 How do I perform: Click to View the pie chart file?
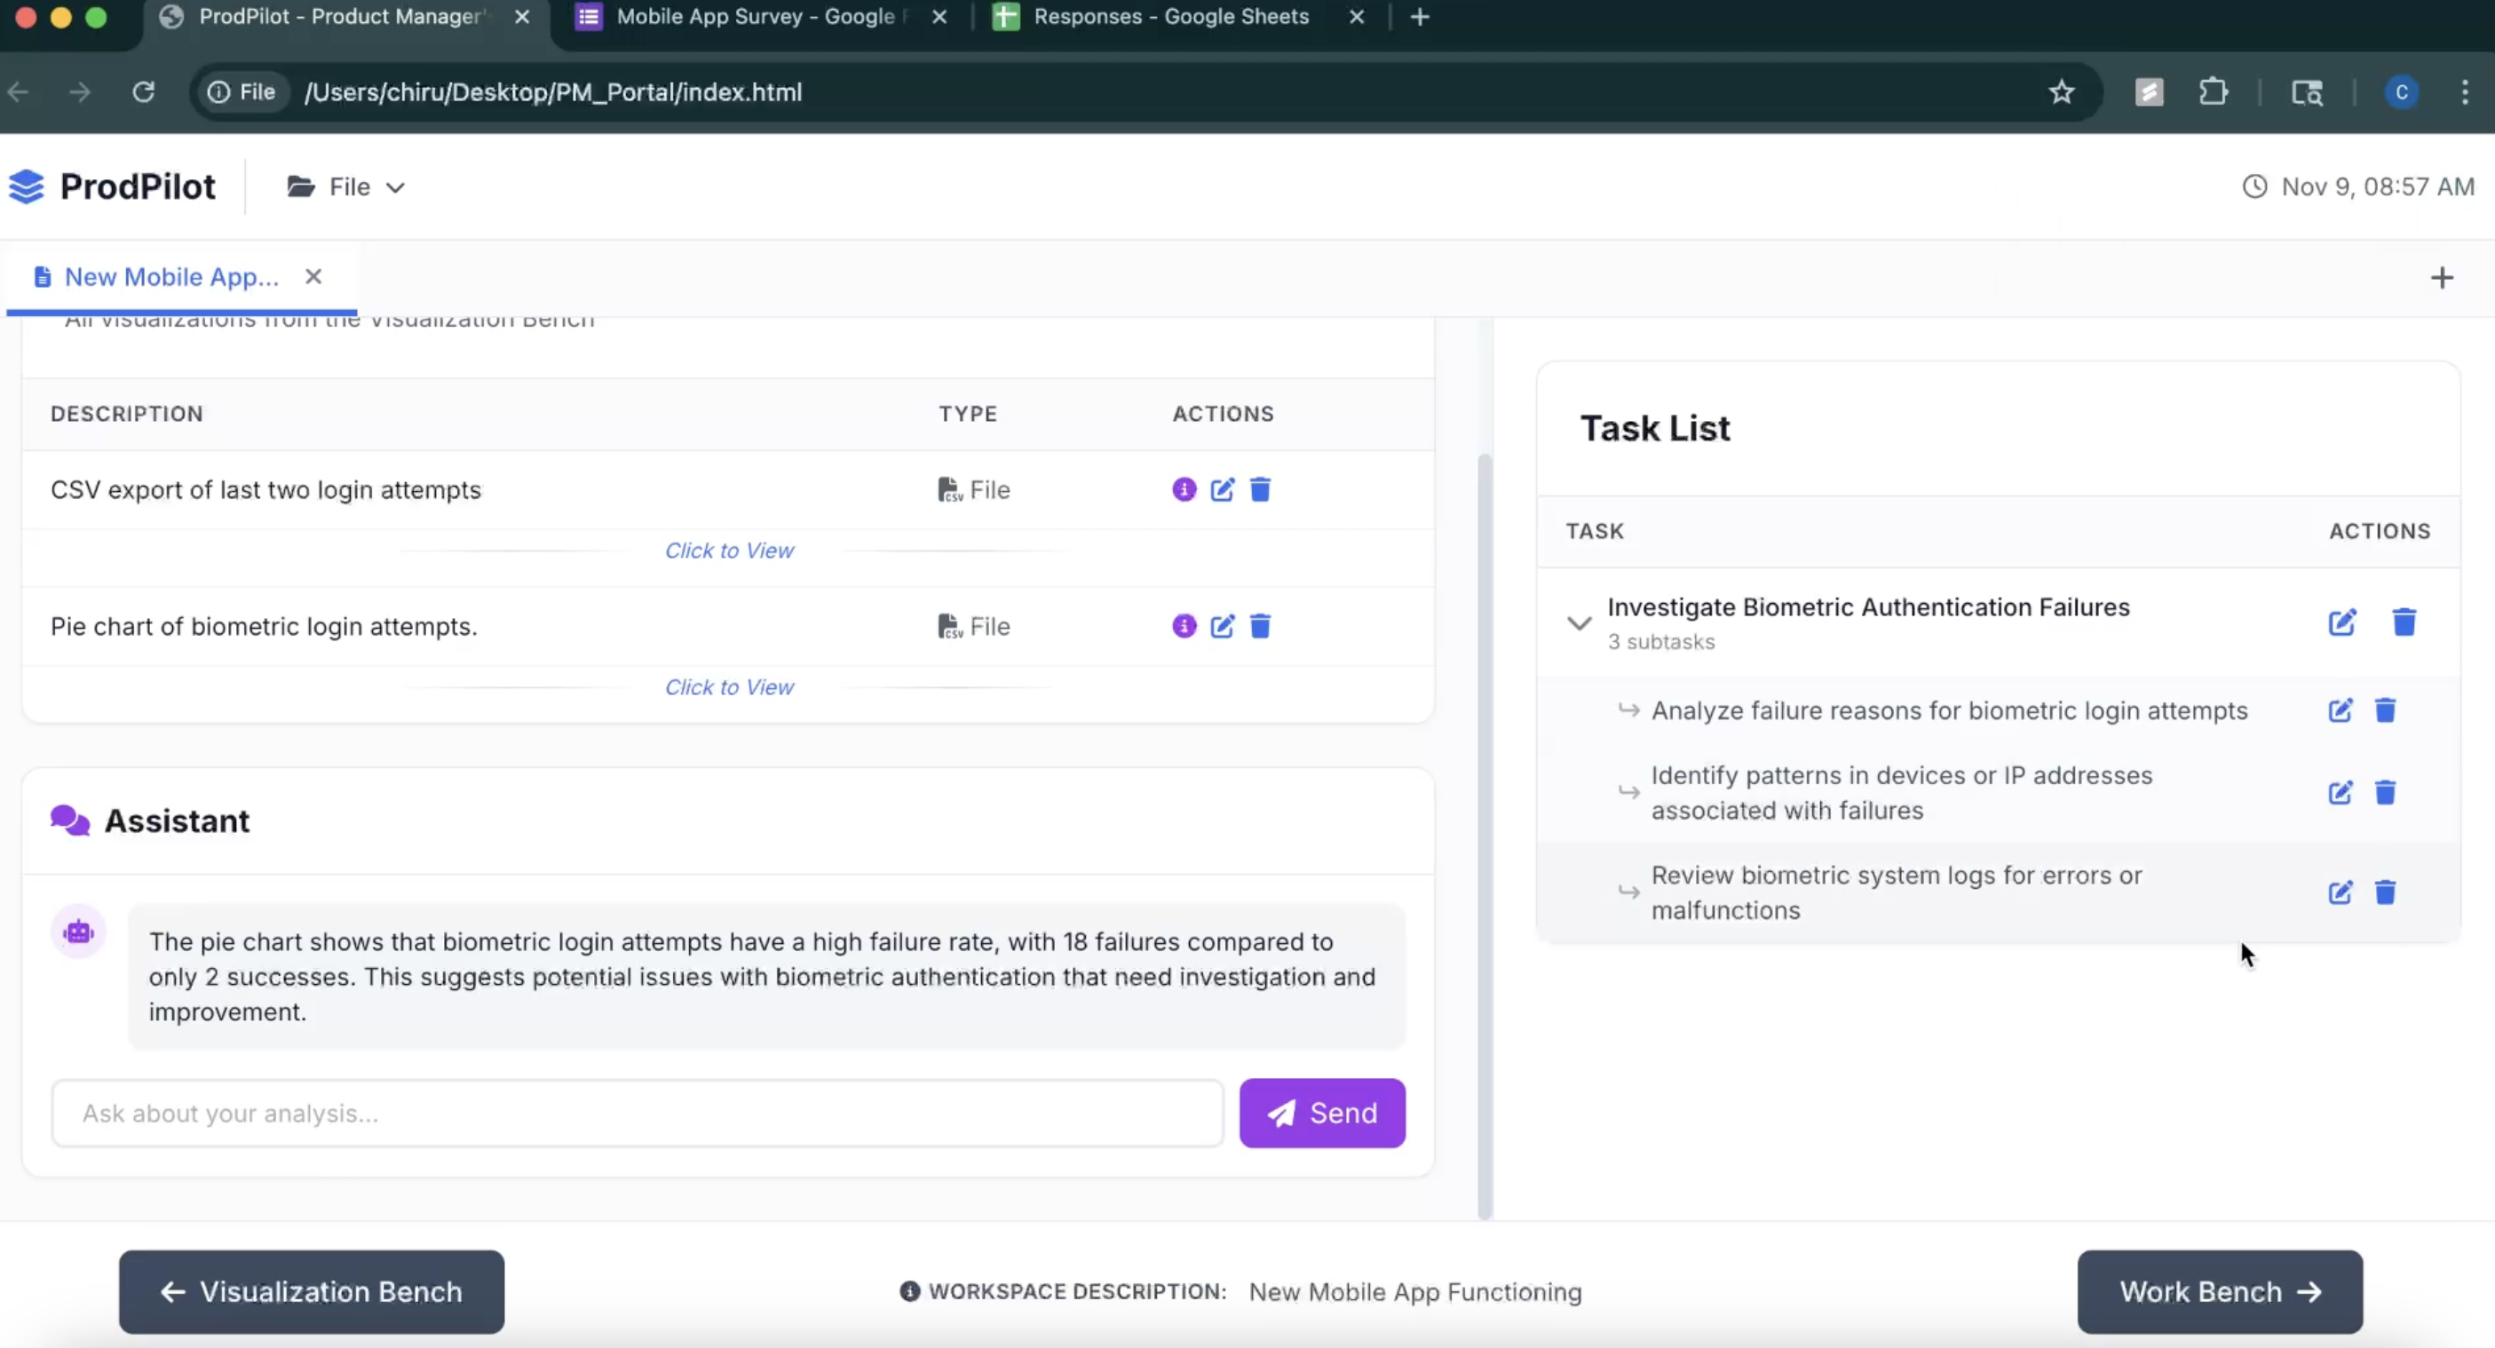point(728,687)
